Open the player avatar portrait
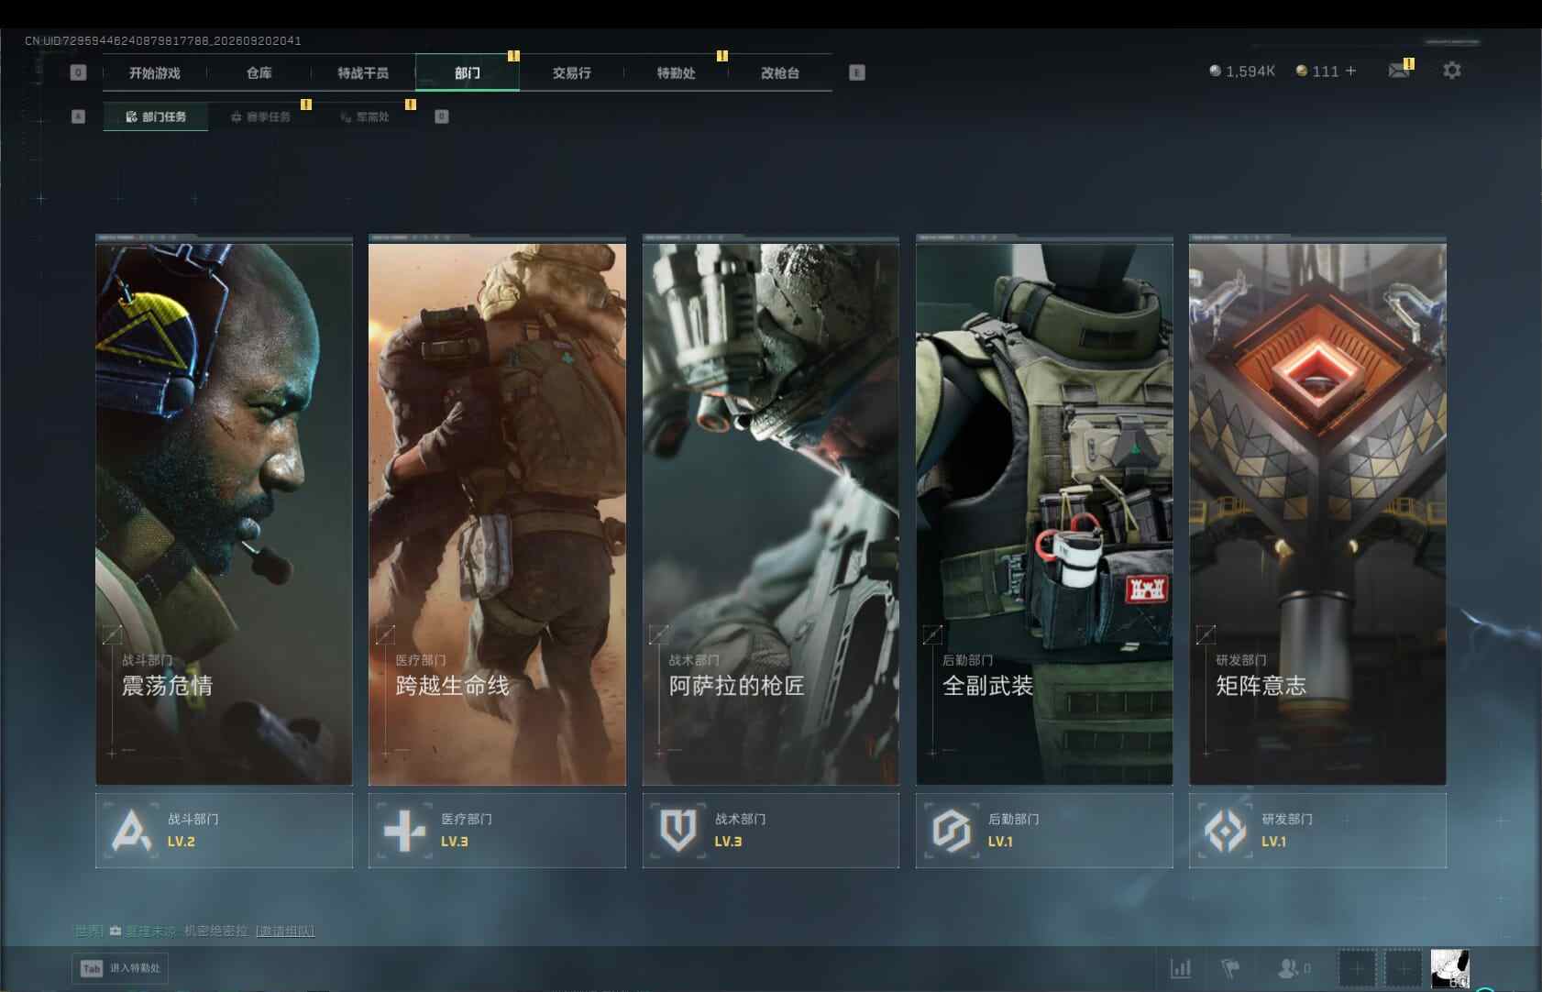This screenshot has width=1542, height=992. pos(1450,968)
